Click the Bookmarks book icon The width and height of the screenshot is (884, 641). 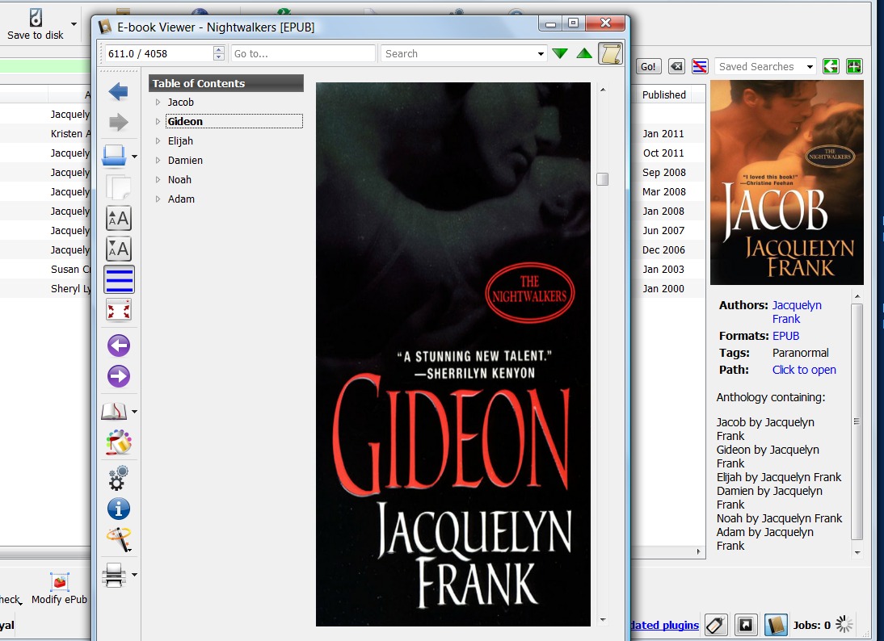point(114,412)
